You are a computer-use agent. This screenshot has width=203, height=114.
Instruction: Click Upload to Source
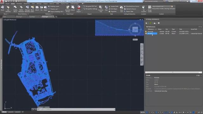pyautogui.click(x=130, y=9)
